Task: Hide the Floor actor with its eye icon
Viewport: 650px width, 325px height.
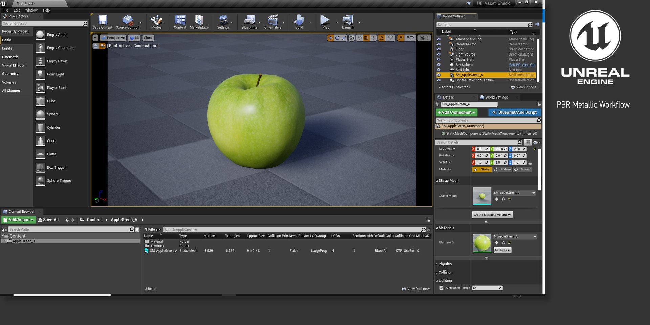Action: click(439, 49)
